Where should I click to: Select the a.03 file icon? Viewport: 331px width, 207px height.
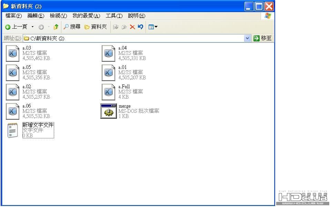[x=13, y=53]
